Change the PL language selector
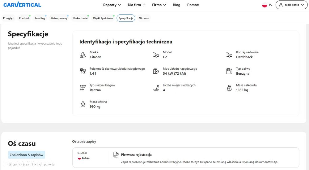The width and height of the screenshot is (309, 170). tap(267, 5)
